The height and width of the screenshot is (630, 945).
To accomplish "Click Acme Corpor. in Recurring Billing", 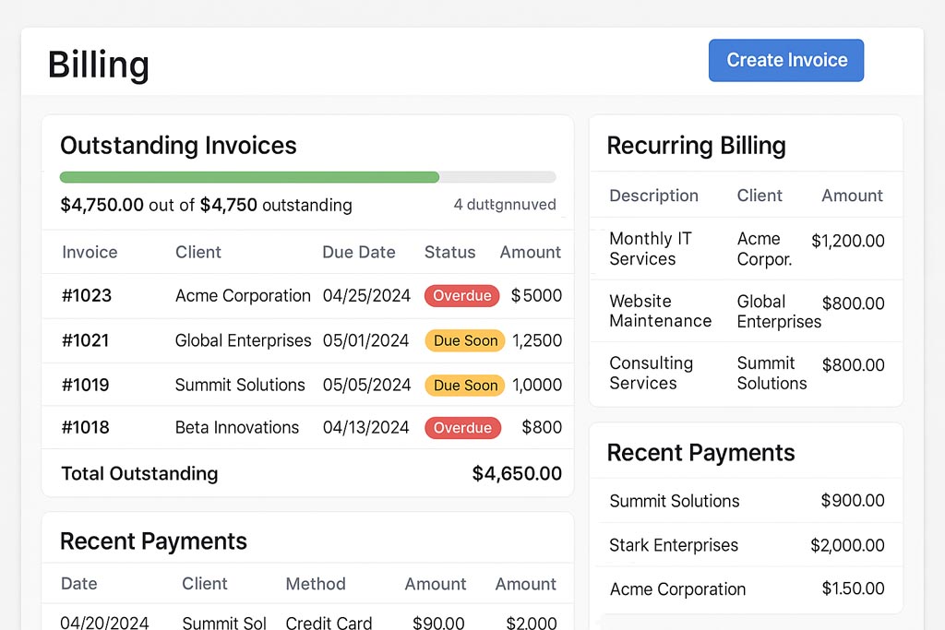I will [764, 249].
